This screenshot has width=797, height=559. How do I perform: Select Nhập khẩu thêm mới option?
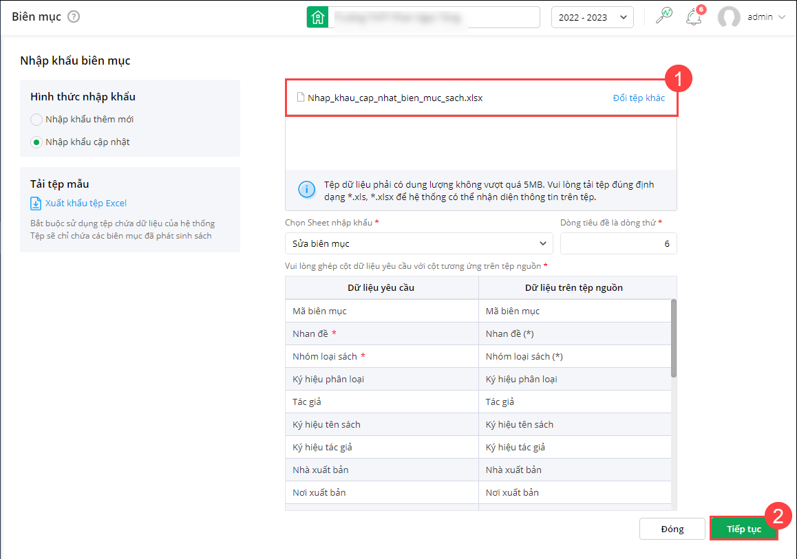pos(36,120)
